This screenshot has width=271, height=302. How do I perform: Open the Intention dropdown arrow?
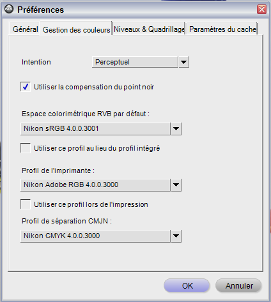click(183, 62)
